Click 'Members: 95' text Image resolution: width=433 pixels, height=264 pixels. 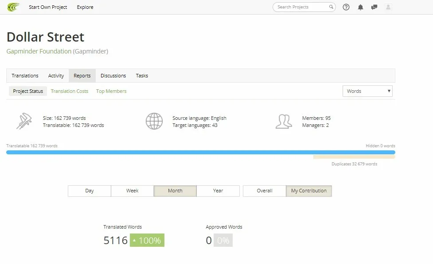click(x=316, y=118)
